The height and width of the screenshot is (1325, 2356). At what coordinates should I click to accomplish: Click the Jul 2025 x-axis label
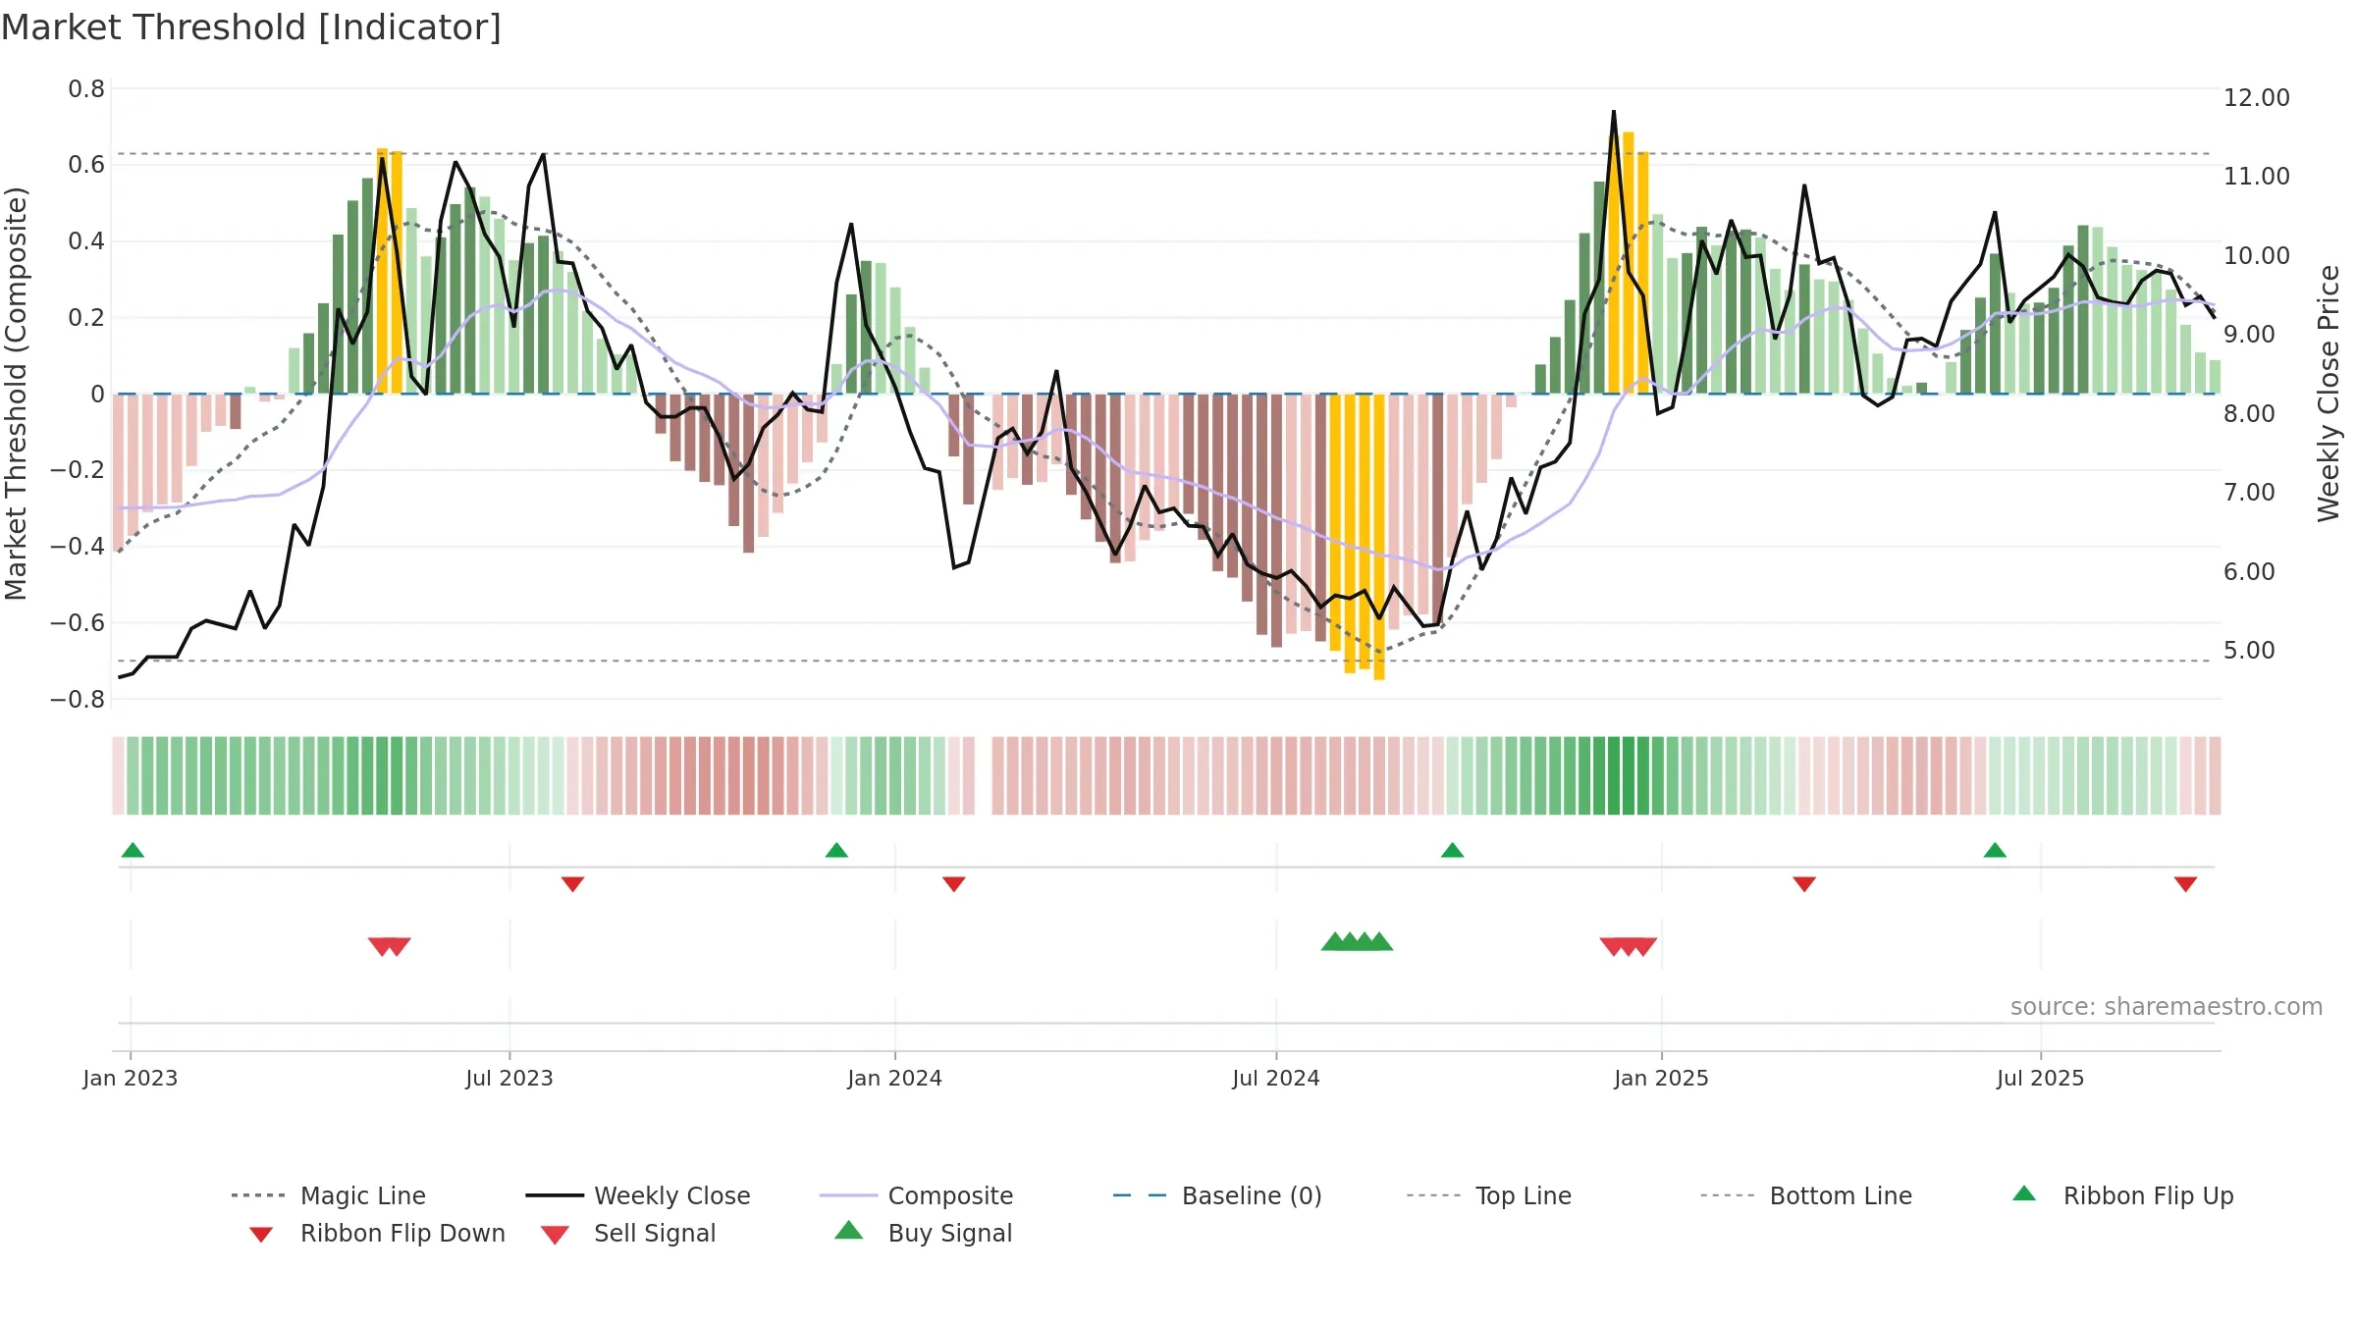pos(2040,1078)
